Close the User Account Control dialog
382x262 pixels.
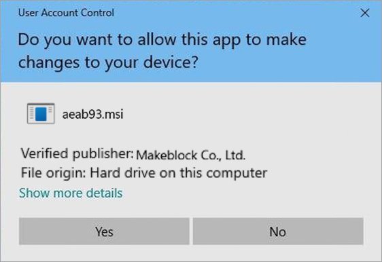[x=365, y=13]
